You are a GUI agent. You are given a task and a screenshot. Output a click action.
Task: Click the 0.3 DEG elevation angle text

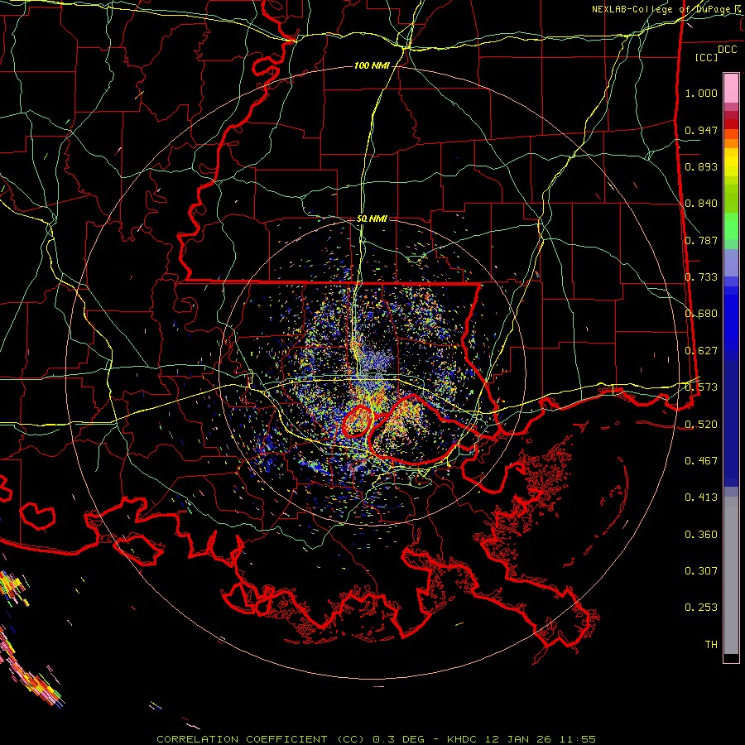click(x=398, y=739)
